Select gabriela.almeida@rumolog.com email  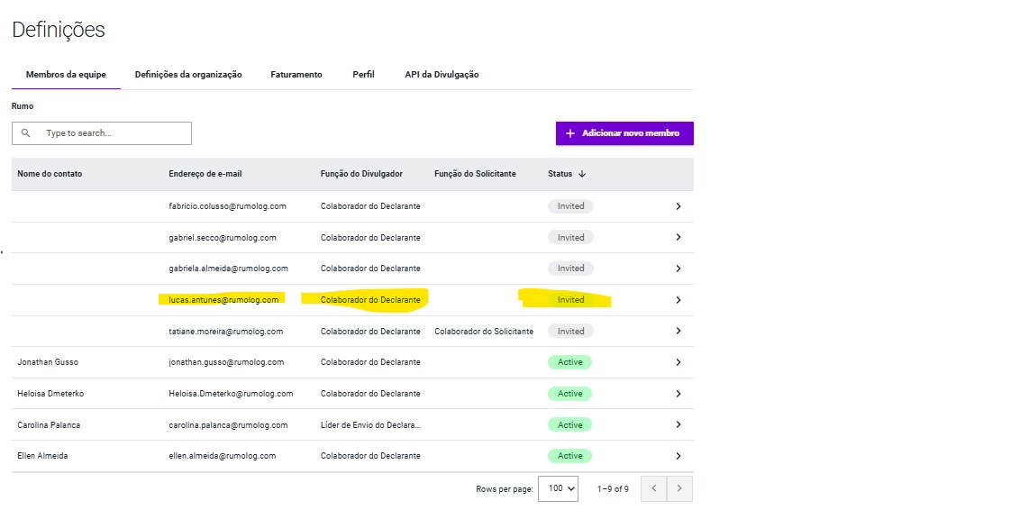click(228, 269)
